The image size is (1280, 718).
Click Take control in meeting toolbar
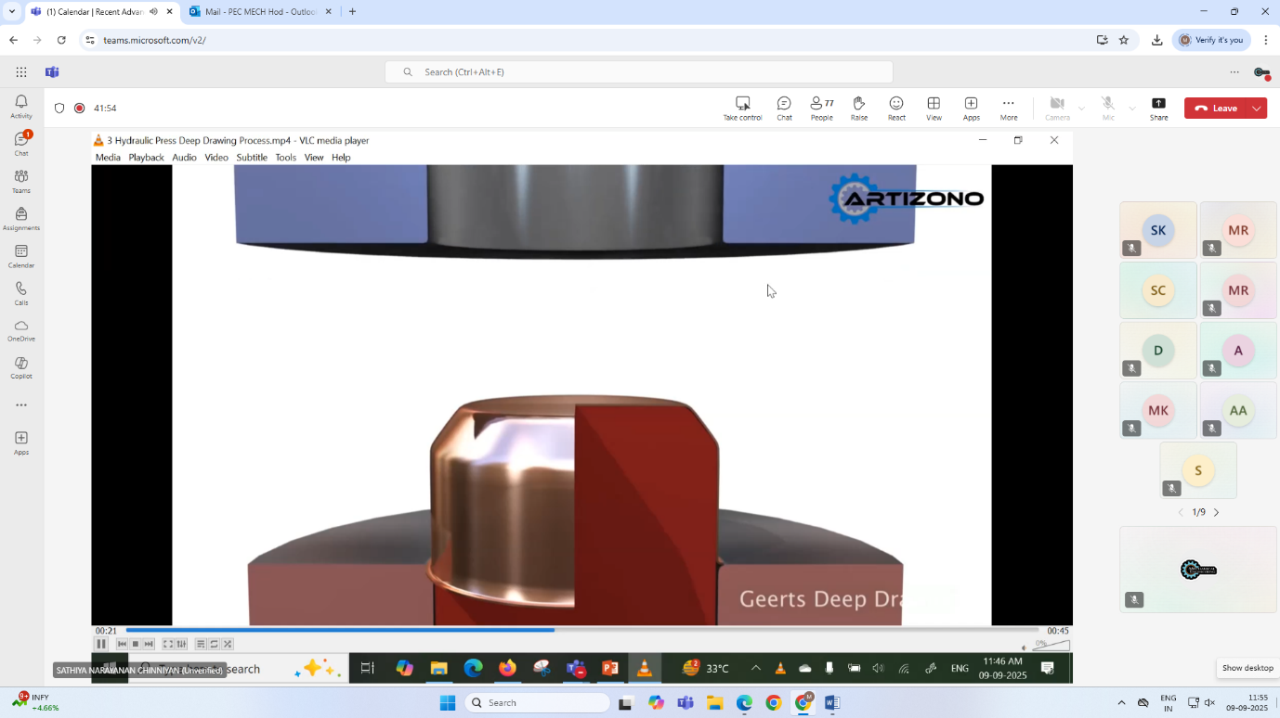[x=742, y=108]
